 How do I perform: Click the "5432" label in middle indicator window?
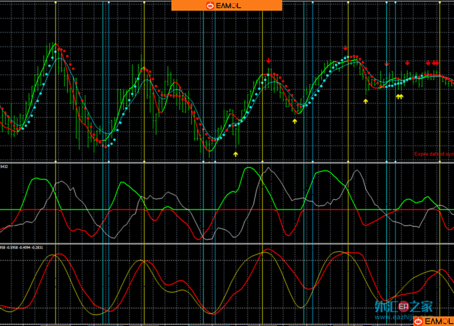click(x=4, y=167)
